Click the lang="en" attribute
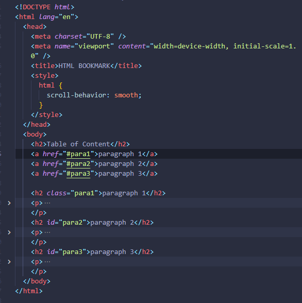The height and width of the screenshot is (303, 302). pos(56,17)
